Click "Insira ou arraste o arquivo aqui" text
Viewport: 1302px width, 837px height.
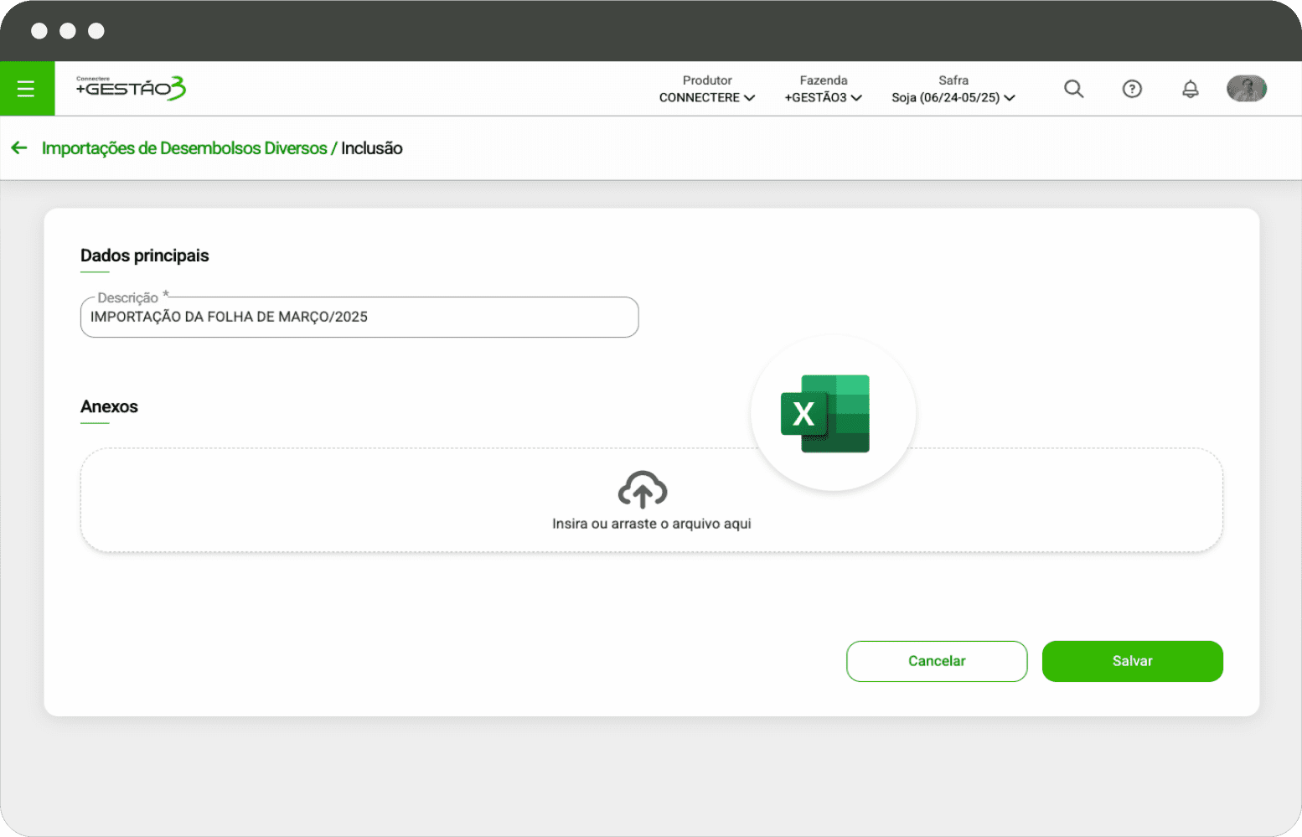point(651,524)
